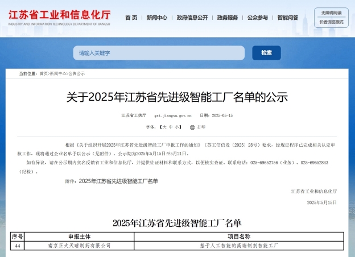Click the 打印 print link

(x=201, y=127)
